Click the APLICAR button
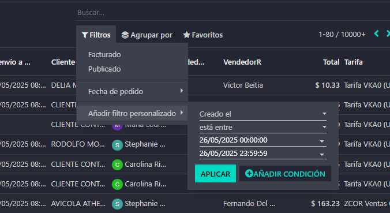The image size is (390, 213). click(215, 174)
